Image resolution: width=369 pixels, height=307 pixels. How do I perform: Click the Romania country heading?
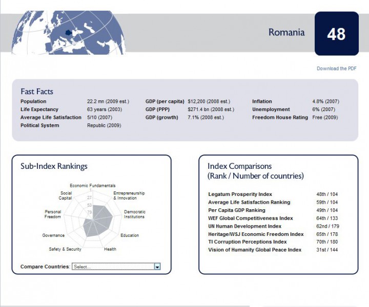(x=286, y=32)
